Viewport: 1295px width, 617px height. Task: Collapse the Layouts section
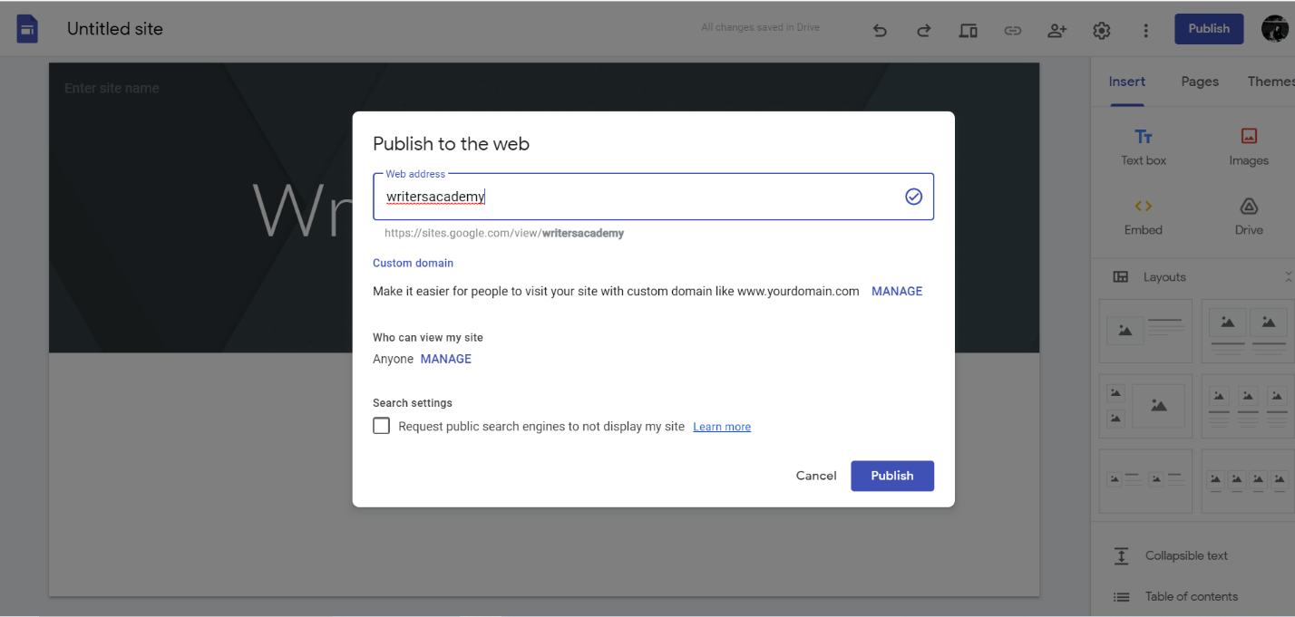[1289, 276]
